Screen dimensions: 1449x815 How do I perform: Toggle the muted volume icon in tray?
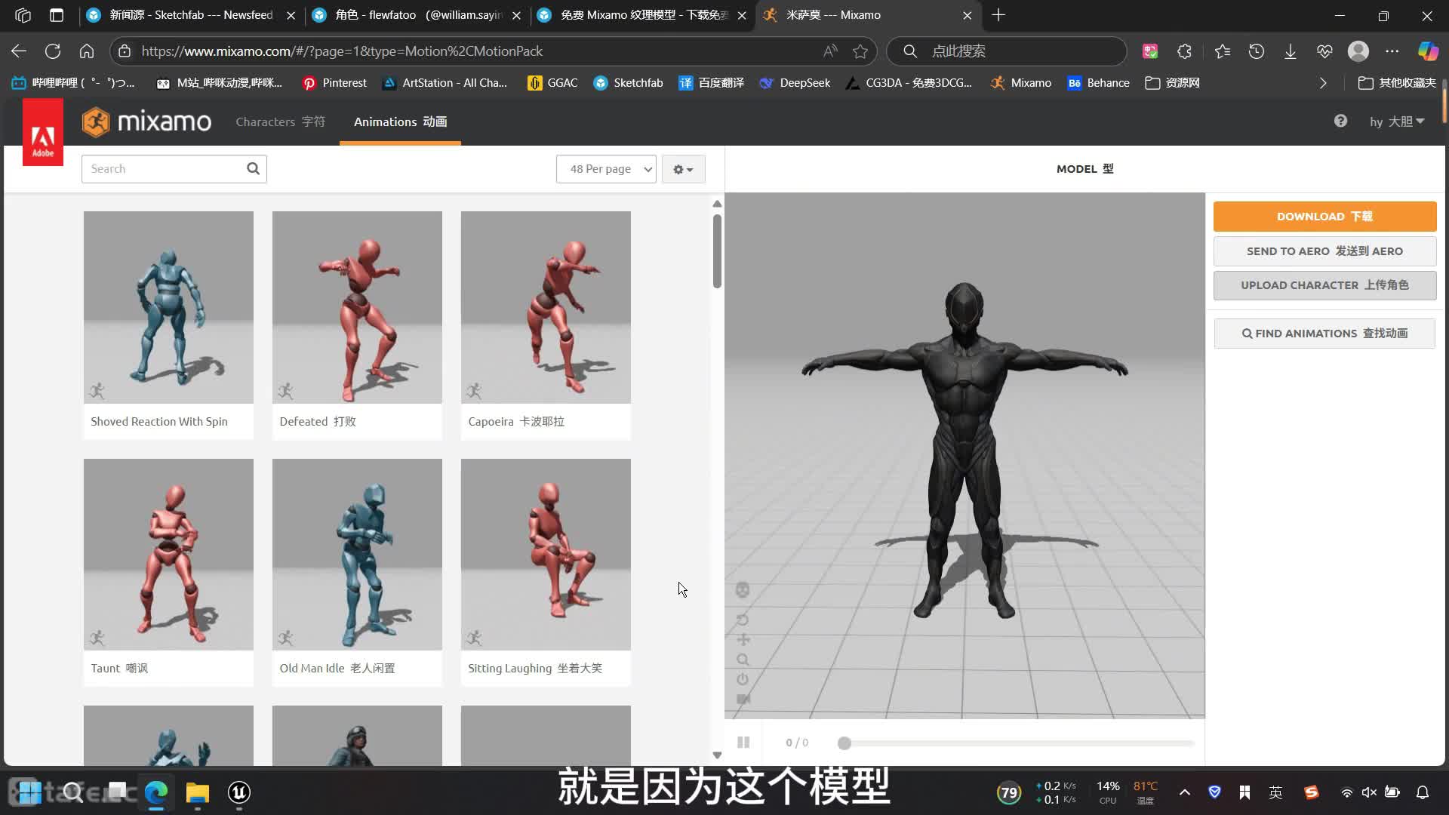1369,792
